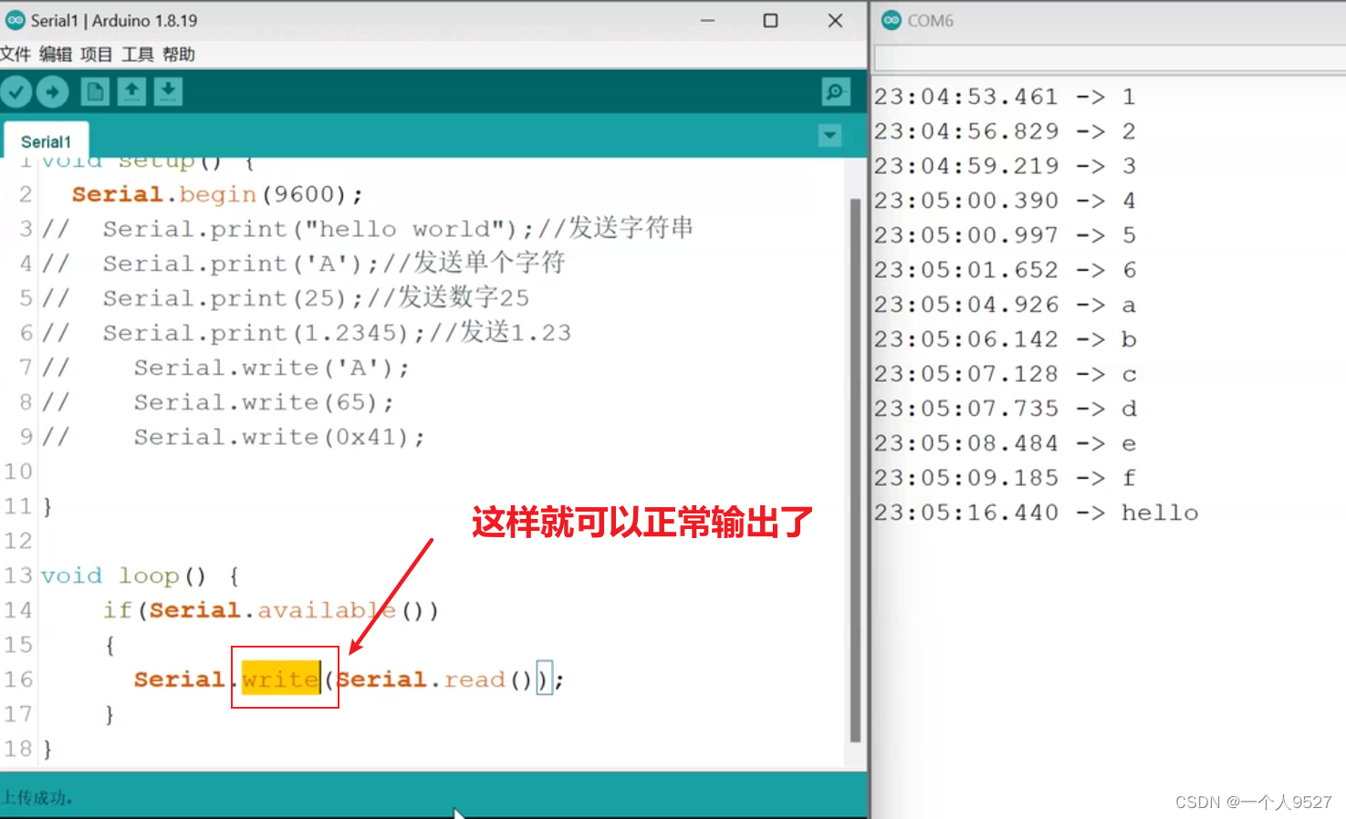Click the Open sketch icon

pos(131,91)
